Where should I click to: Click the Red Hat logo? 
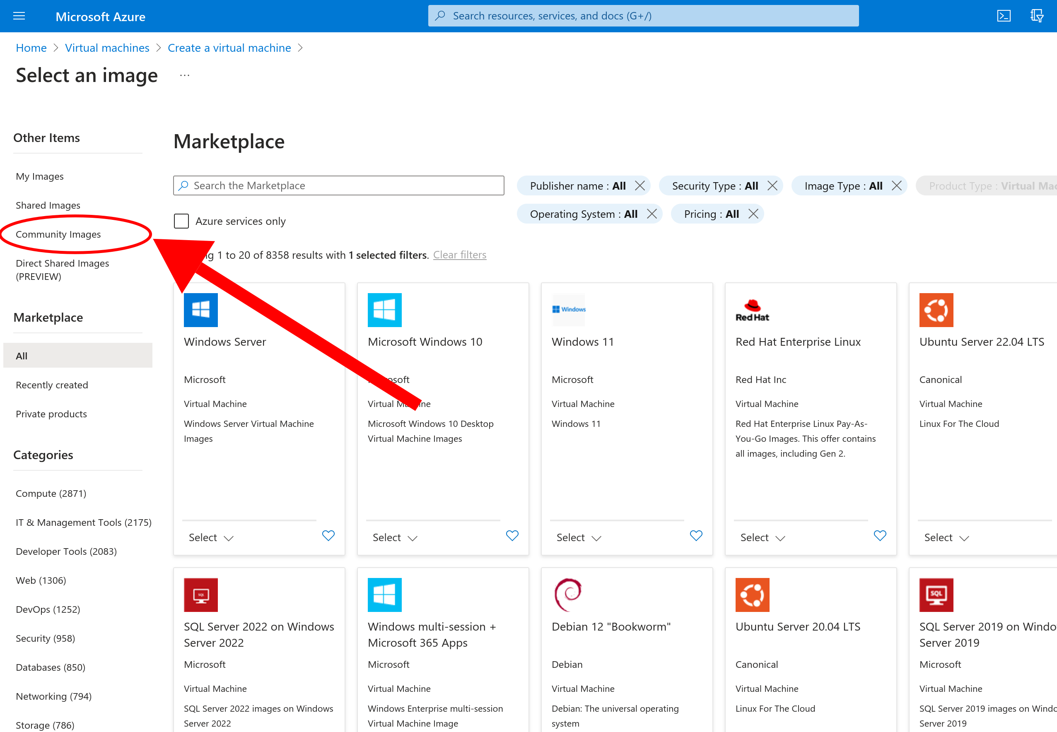click(x=753, y=310)
